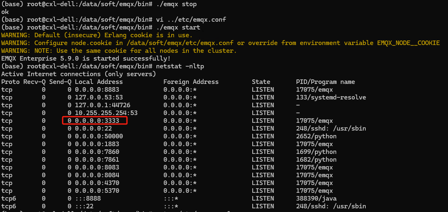Click the 'PID/Program name' column header
This screenshot has width=448, height=212.
(326, 82)
